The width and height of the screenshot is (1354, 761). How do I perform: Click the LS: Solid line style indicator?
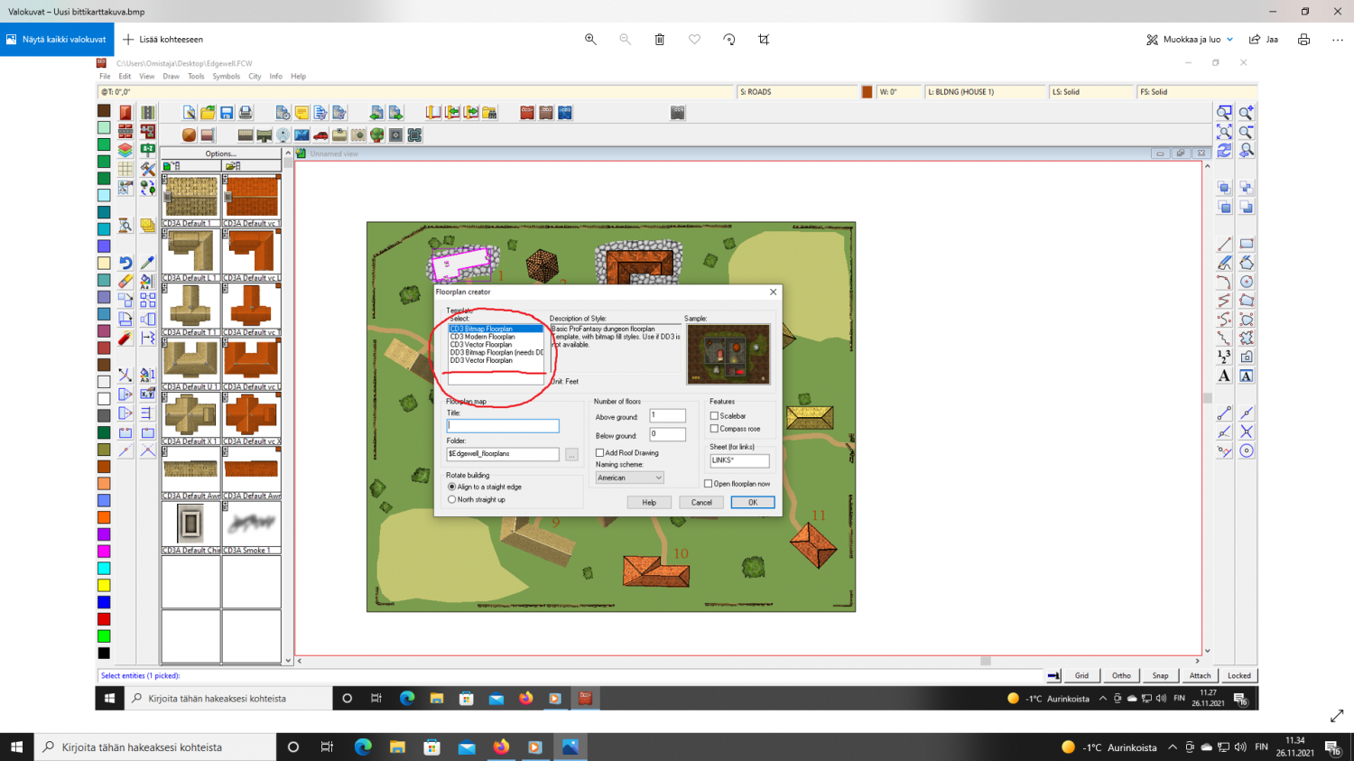1091,92
